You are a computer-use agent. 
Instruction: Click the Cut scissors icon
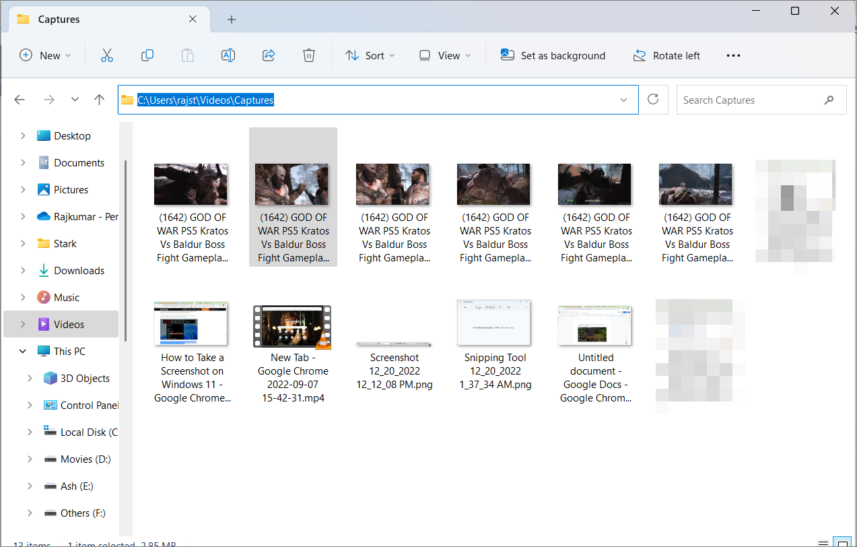click(106, 56)
